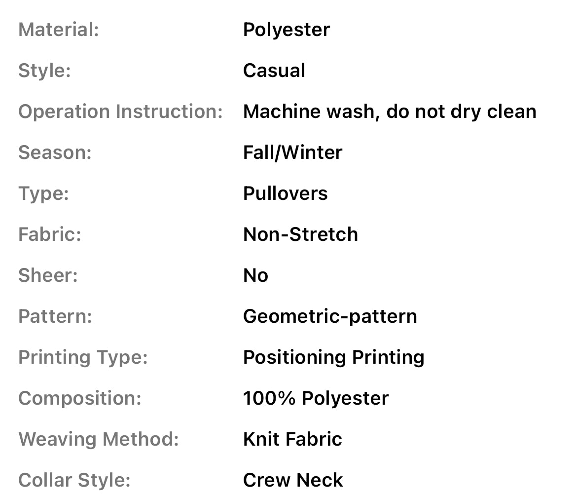Click the "Crew Neck" collar style value

(x=293, y=480)
